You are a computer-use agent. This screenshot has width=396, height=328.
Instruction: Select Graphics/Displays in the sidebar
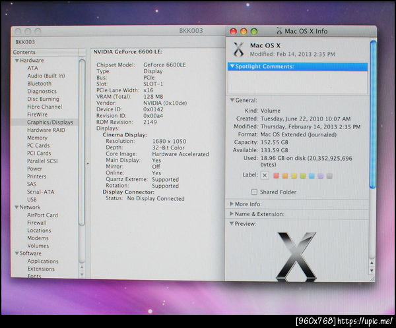point(50,123)
